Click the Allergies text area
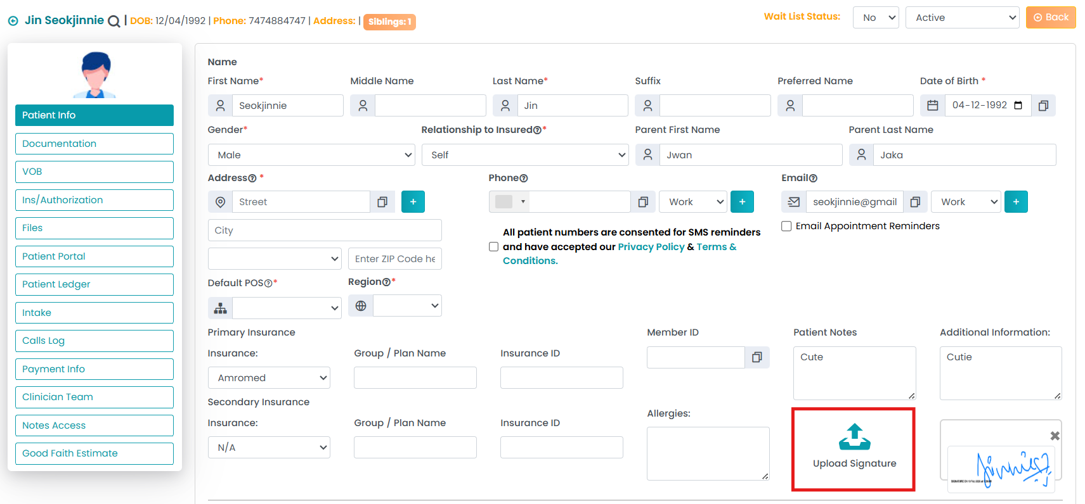 click(x=708, y=453)
